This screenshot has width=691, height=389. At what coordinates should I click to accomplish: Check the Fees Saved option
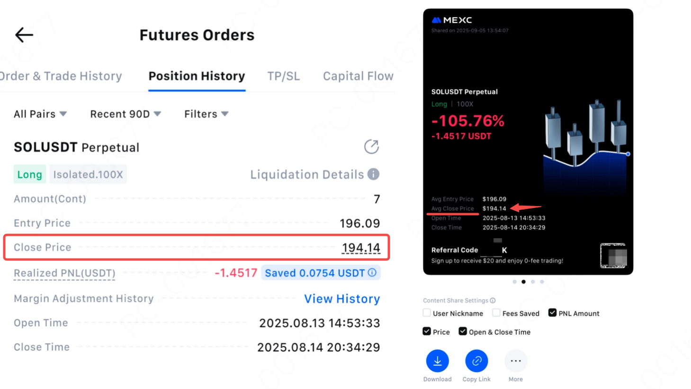pos(496,313)
